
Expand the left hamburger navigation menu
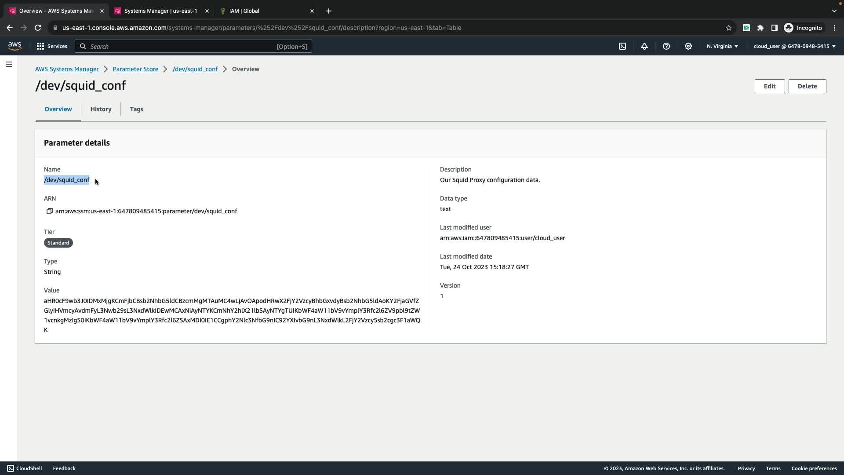[x=9, y=65]
